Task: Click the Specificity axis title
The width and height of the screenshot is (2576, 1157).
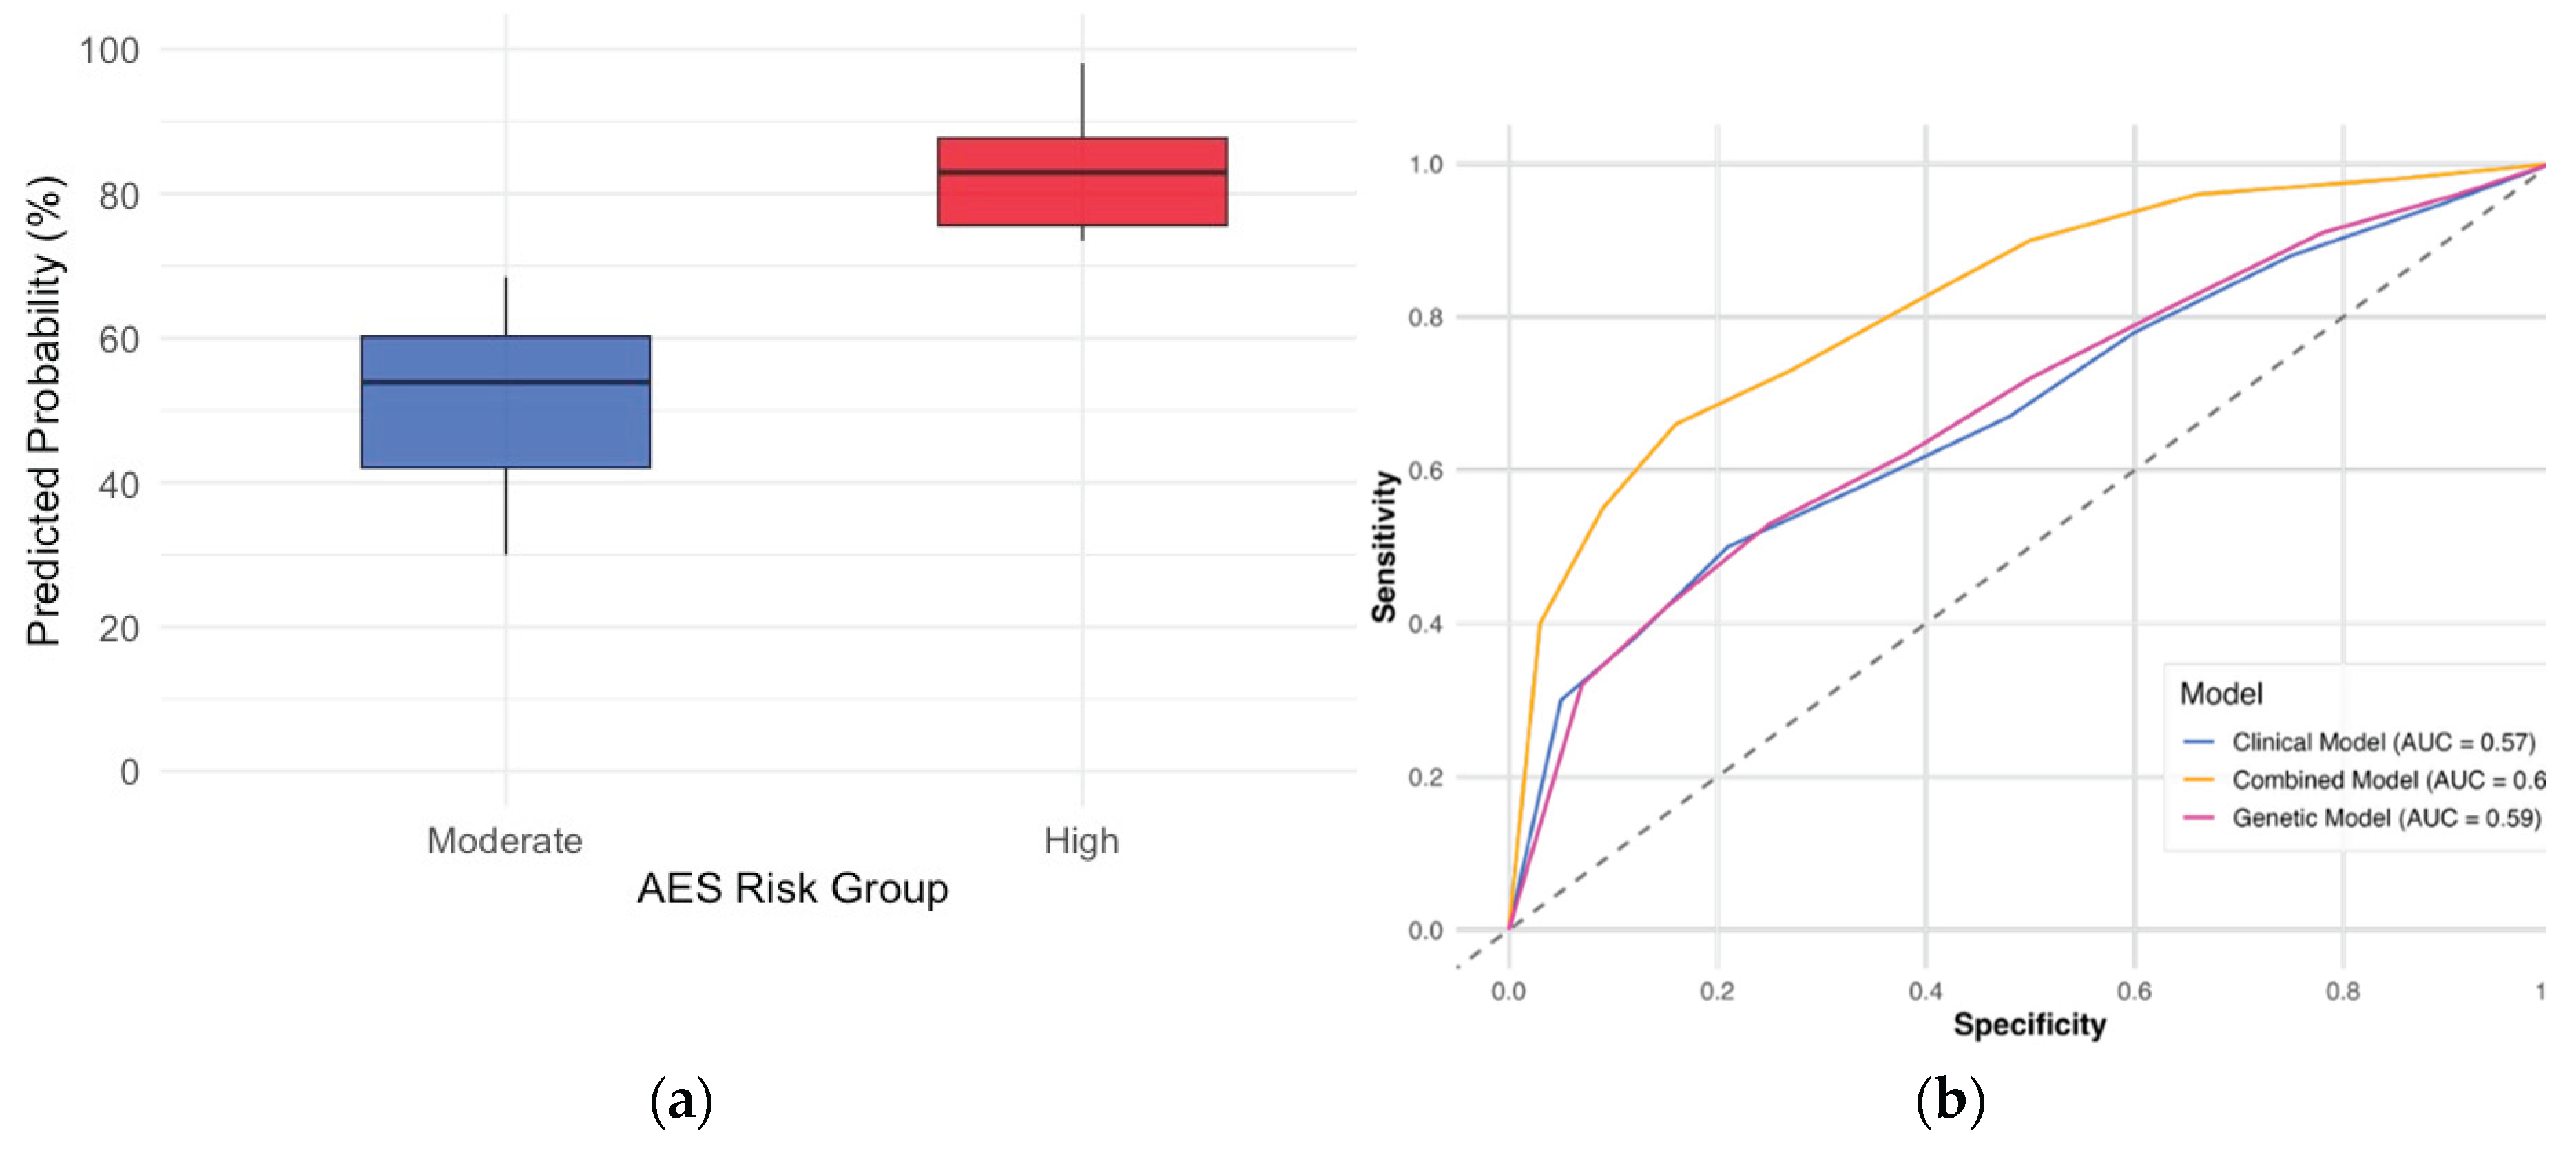Action: [x=2029, y=1025]
